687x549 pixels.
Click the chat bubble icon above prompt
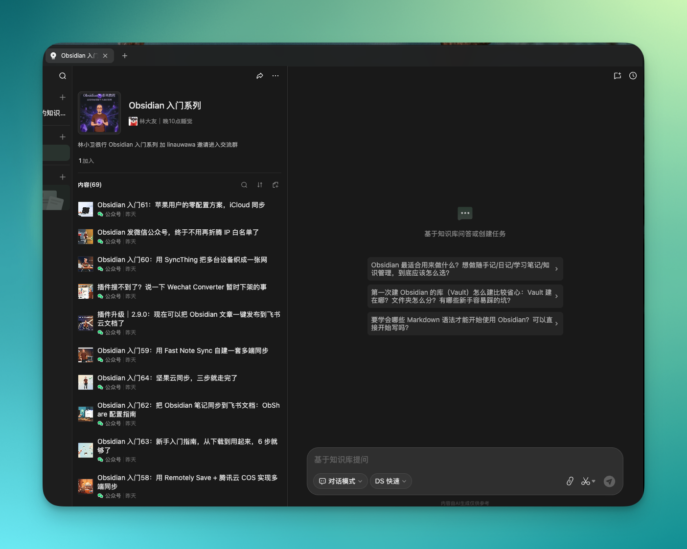pos(465,213)
